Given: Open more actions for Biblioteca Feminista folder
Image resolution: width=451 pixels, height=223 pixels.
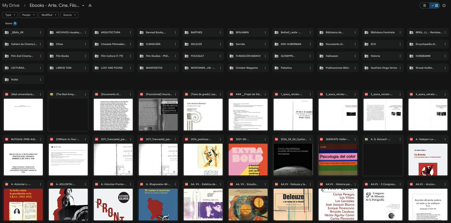Looking at the screenshot, I should (401, 32).
